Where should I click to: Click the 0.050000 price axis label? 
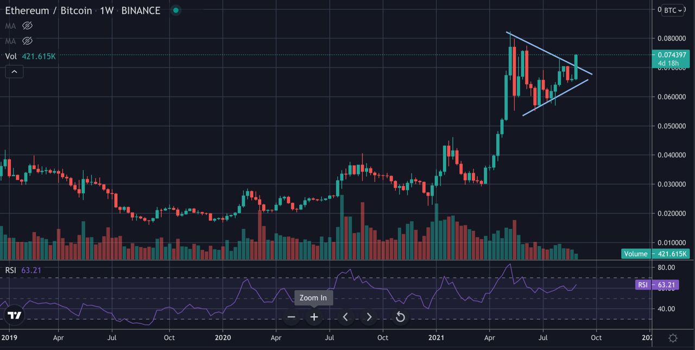[x=672, y=126]
